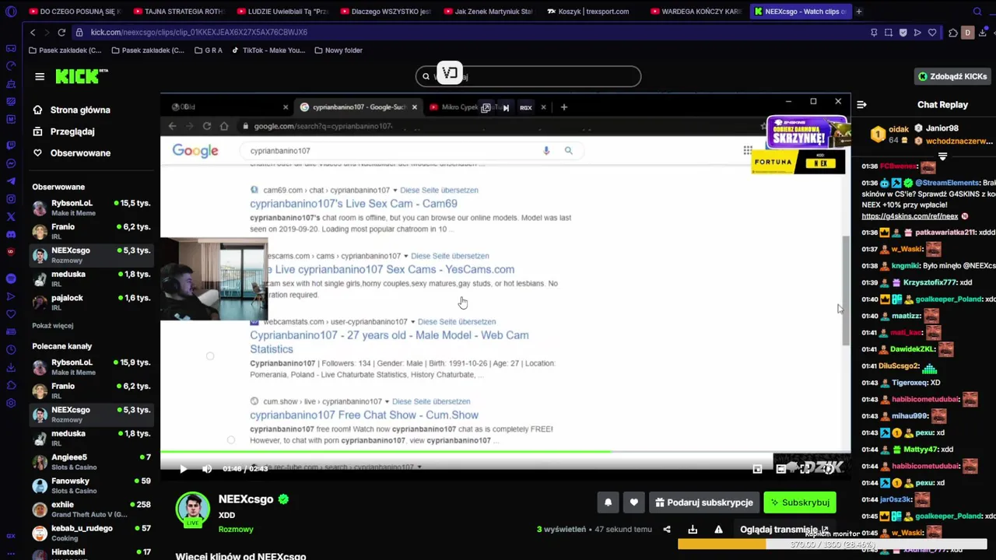996x560 pixels.
Task: Click the browser address bar URL
Action: point(199,33)
